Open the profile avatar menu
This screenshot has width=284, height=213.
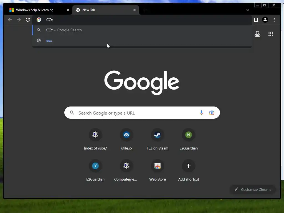coord(265,20)
